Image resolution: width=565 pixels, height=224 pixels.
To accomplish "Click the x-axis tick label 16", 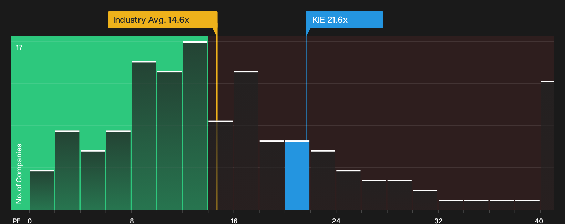I will [x=234, y=221].
